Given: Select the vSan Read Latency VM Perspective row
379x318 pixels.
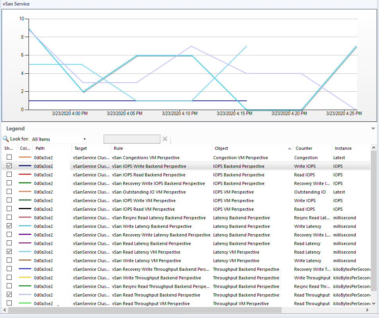Looking at the screenshot, I should 156,252.
